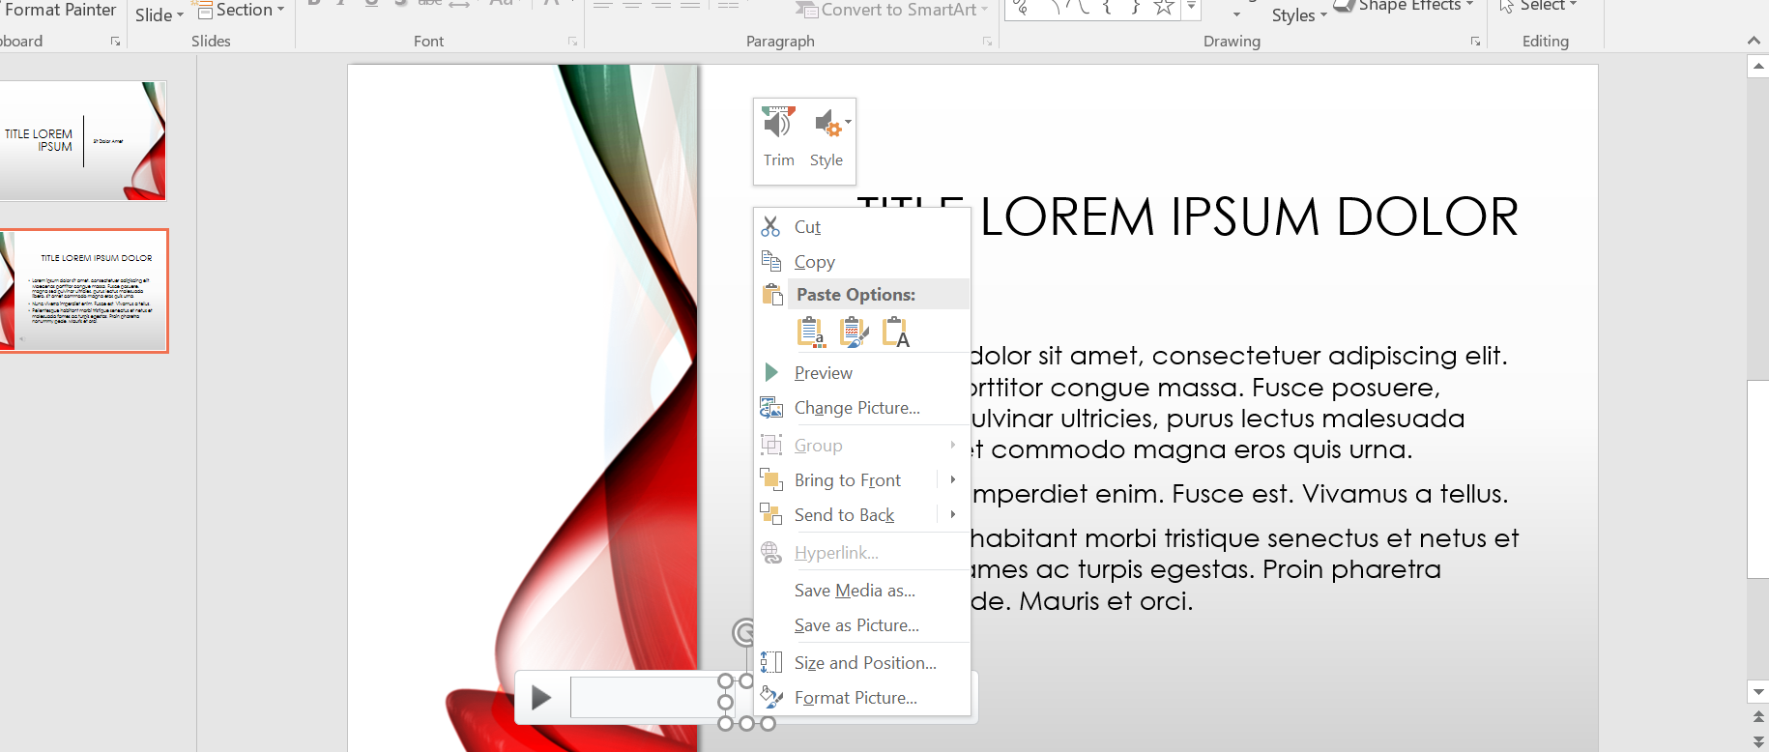The width and height of the screenshot is (1769, 752).
Task: Open the Shape Effects dropdown
Action: tap(1407, 6)
